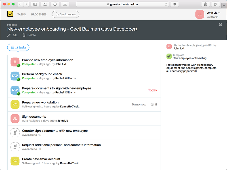Screen dimensions: 227x170
Task: Click comments icon on Prepare new workstation
Action: 152,105
